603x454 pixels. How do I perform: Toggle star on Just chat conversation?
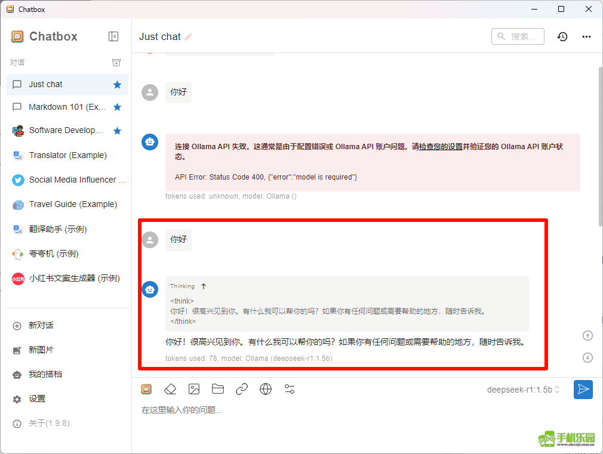click(x=117, y=85)
